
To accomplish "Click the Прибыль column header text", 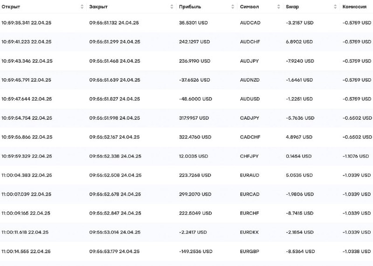I will coord(190,7).
